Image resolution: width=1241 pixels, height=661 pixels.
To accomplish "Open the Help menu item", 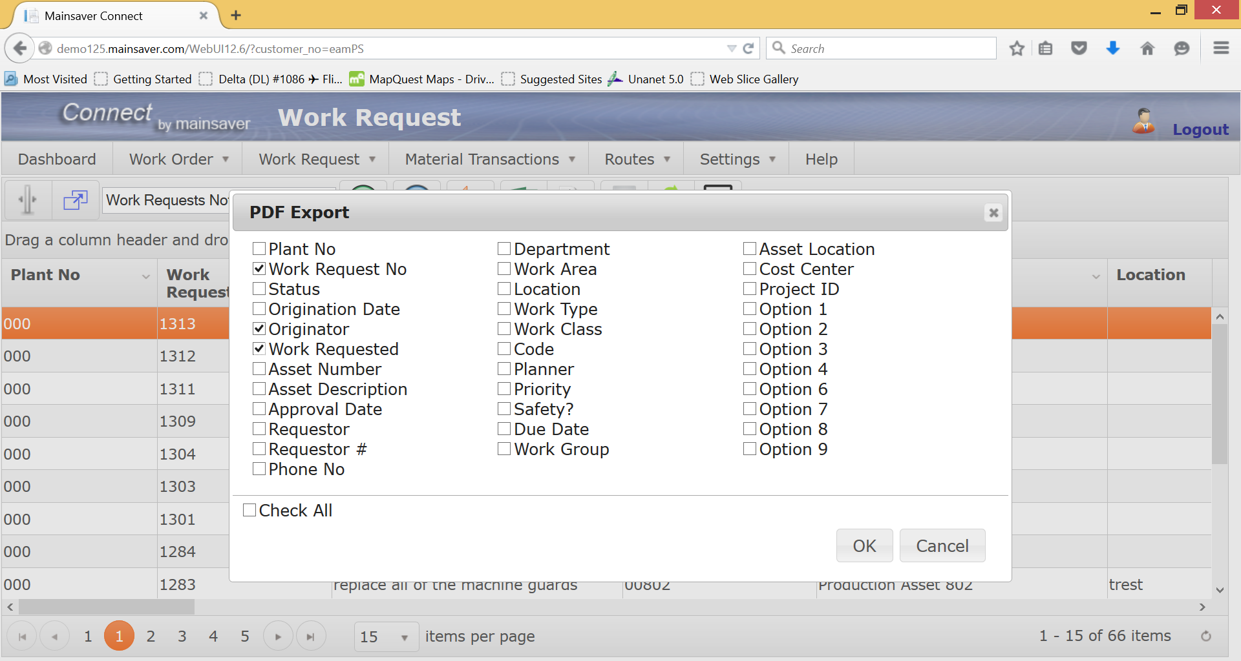I will [821, 159].
